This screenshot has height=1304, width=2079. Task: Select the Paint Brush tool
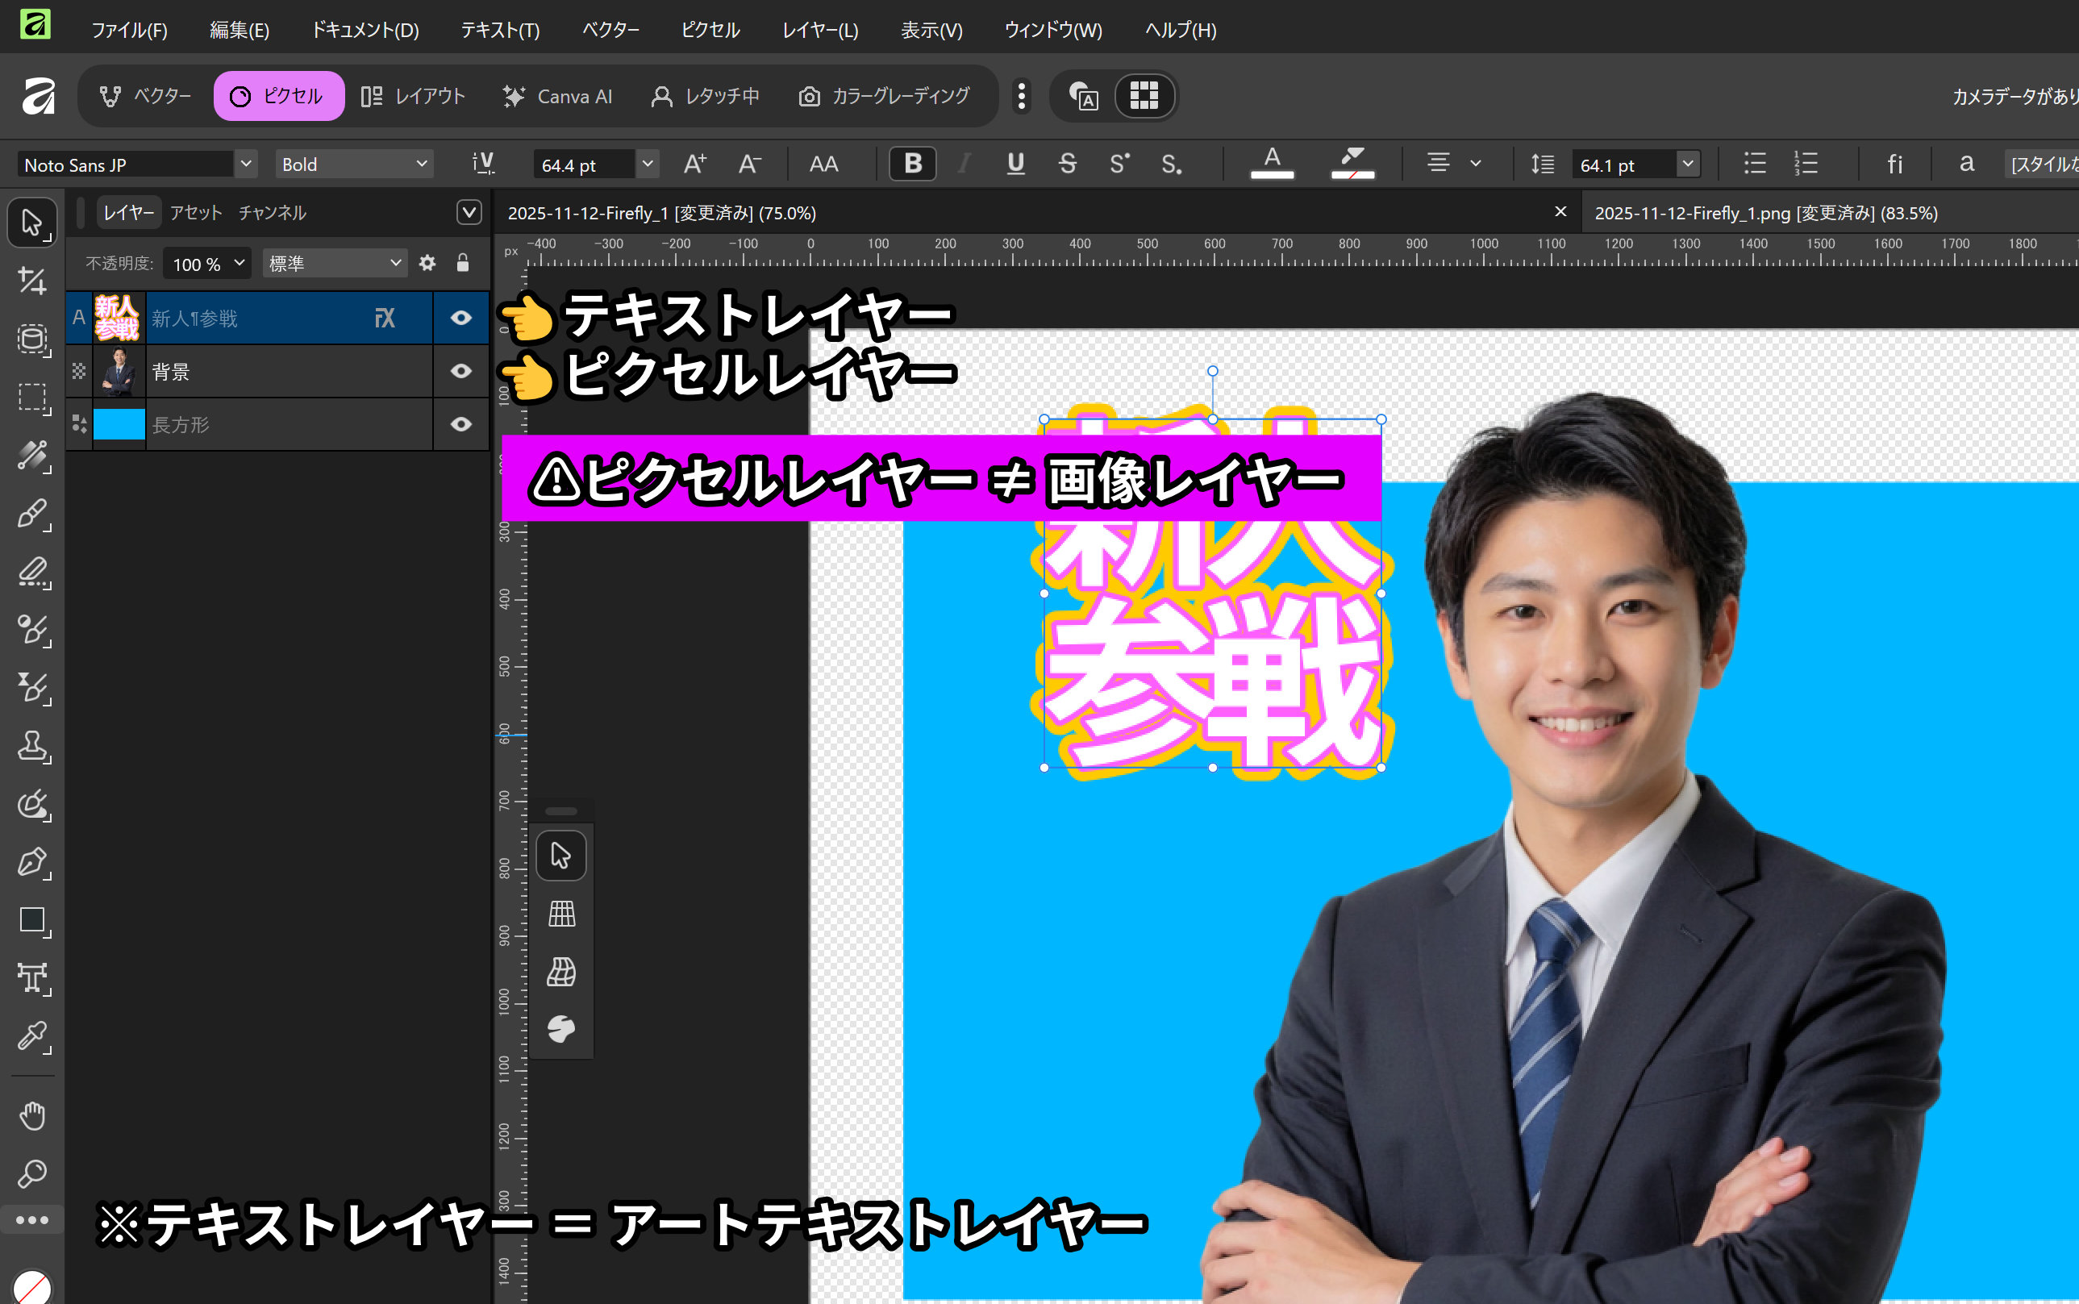(x=32, y=513)
